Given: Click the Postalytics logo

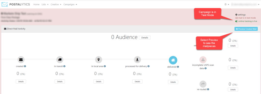Looking at the screenshot, I should pos(16,5).
